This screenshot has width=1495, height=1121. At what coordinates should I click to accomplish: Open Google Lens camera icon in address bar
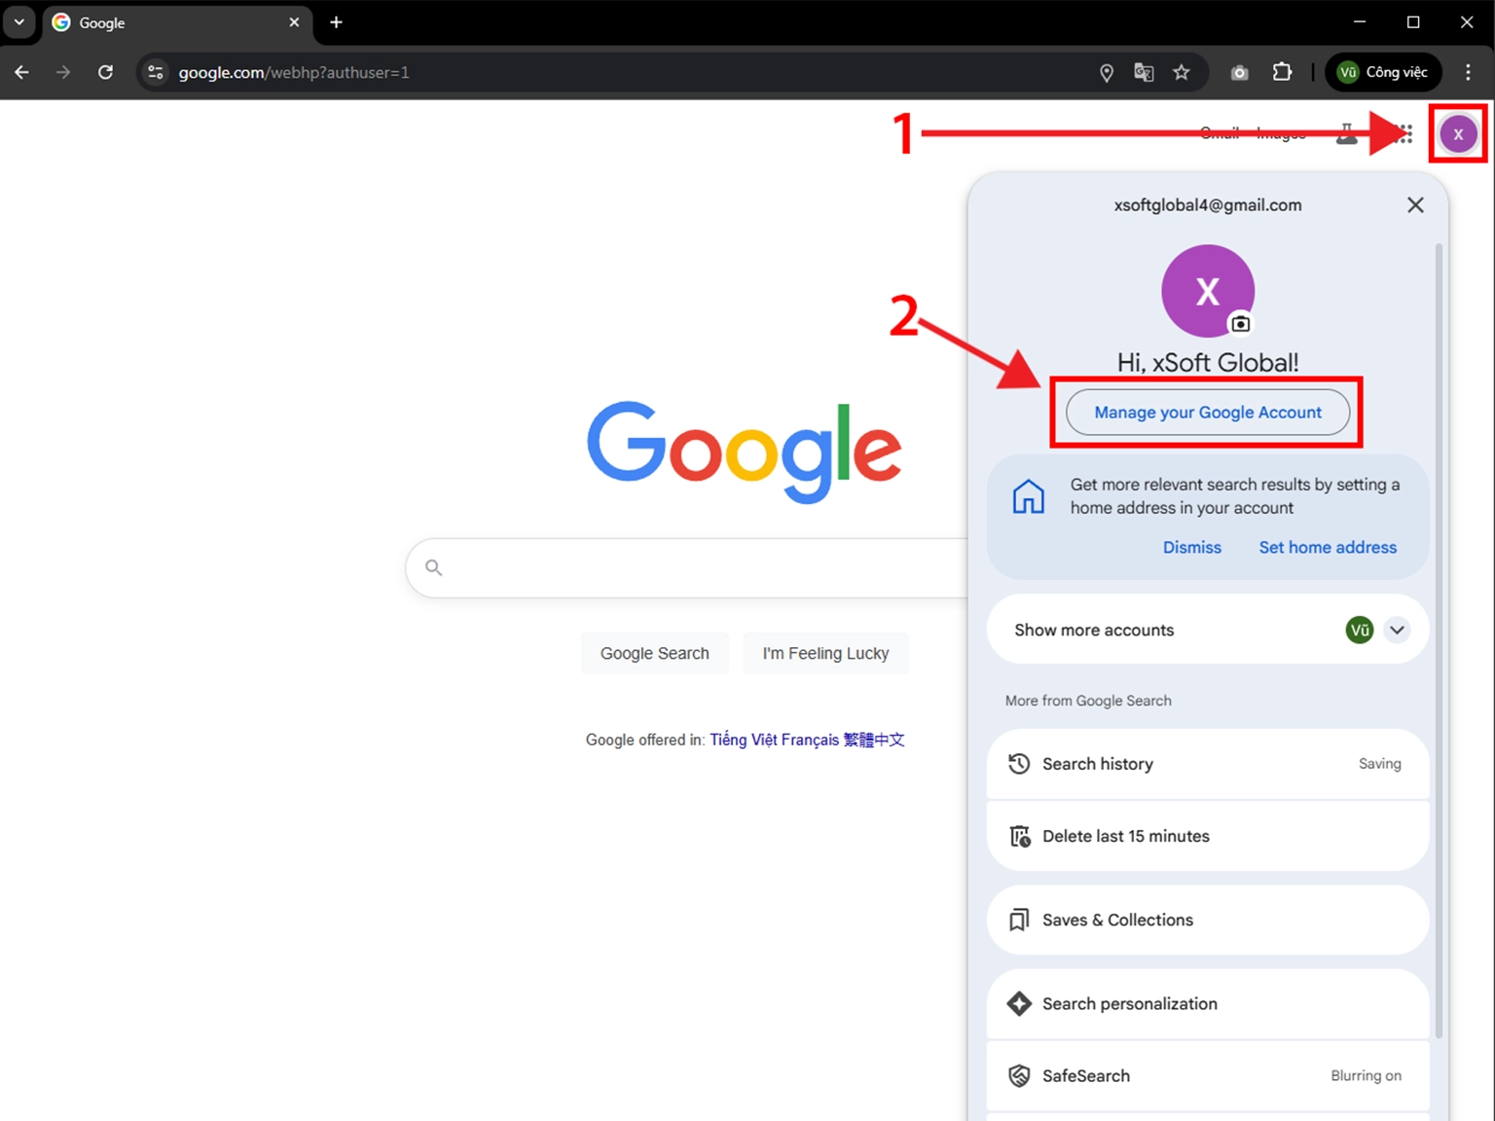[x=1239, y=72]
